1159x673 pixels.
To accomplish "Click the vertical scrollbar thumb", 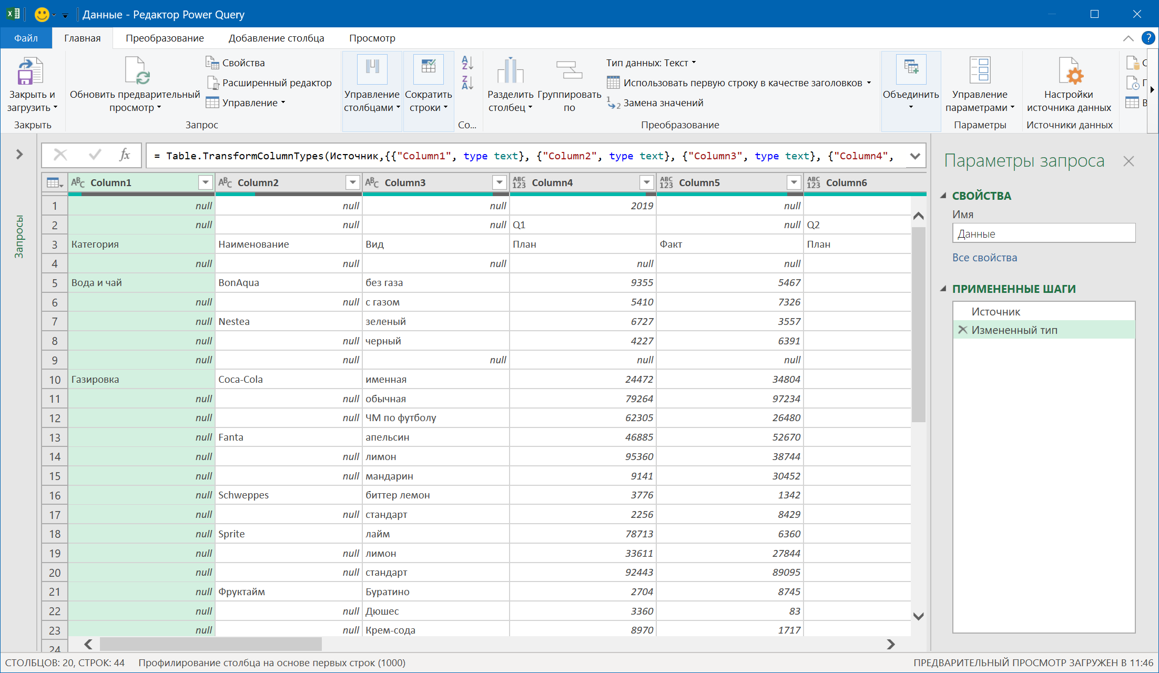I will 918,323.
